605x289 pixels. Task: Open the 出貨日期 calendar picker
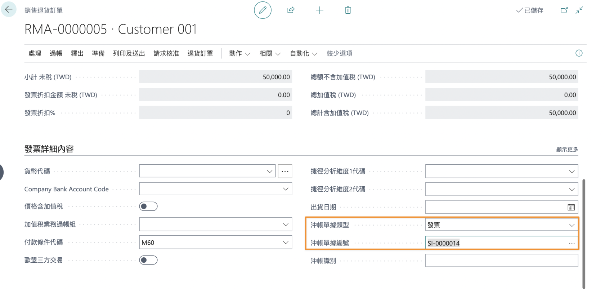[x=571, y=207]
